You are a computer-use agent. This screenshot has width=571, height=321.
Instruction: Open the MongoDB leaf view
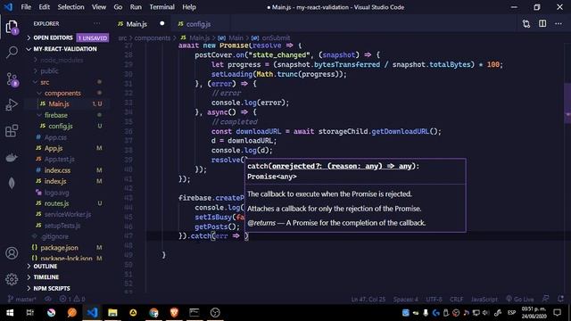click(x=12, y=183)
